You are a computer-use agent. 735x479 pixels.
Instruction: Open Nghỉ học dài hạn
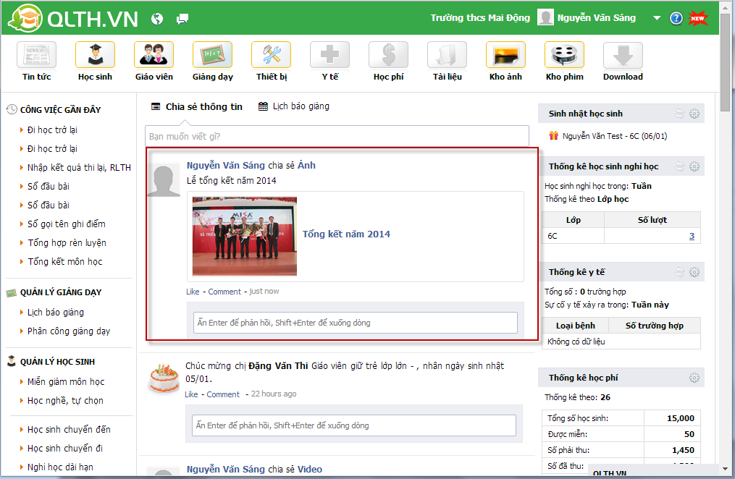(x=60, y=467)
